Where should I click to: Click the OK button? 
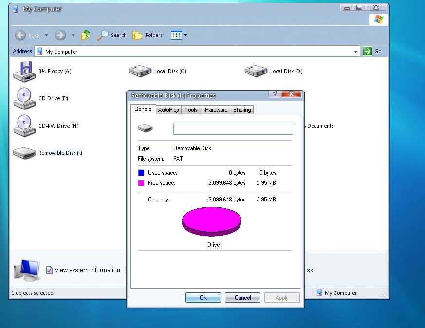tap(203, 298)
